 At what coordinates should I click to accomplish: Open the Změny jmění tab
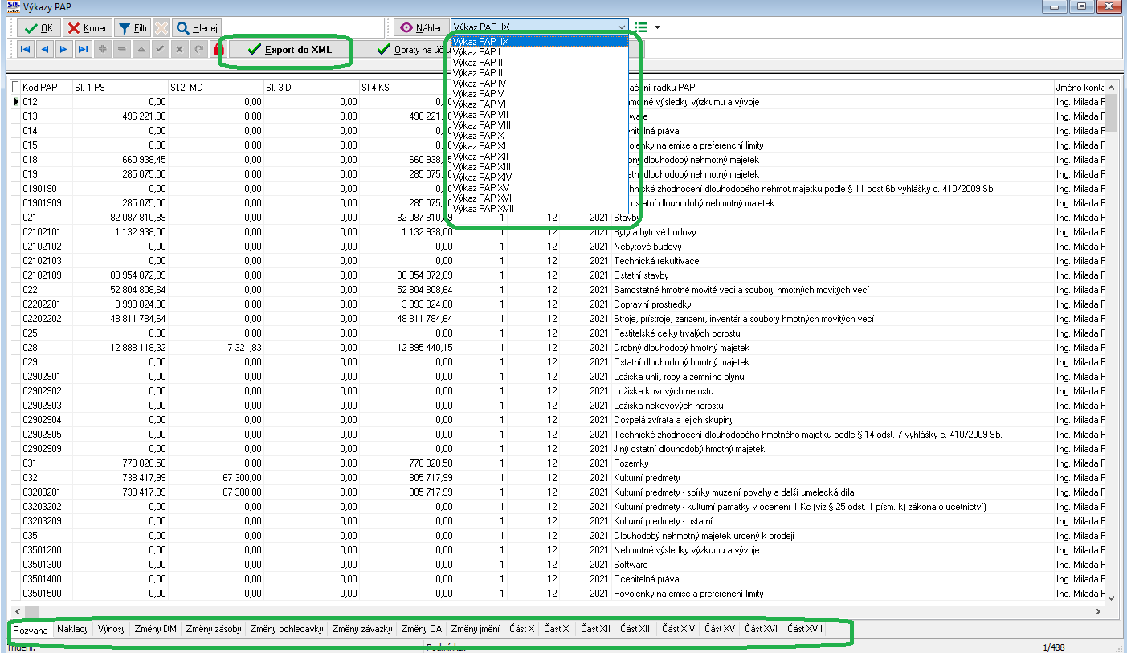point(475,629)
